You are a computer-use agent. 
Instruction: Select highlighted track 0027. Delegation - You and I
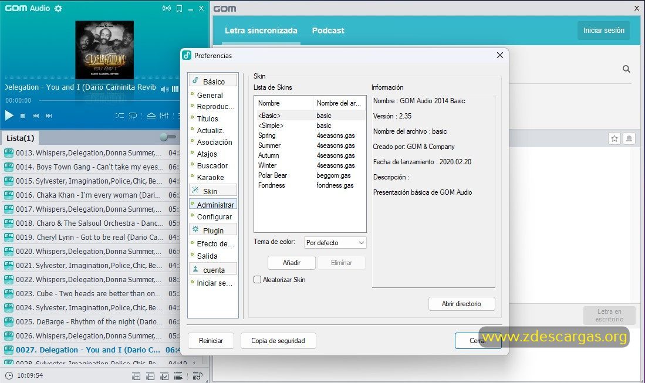point(91,350)
